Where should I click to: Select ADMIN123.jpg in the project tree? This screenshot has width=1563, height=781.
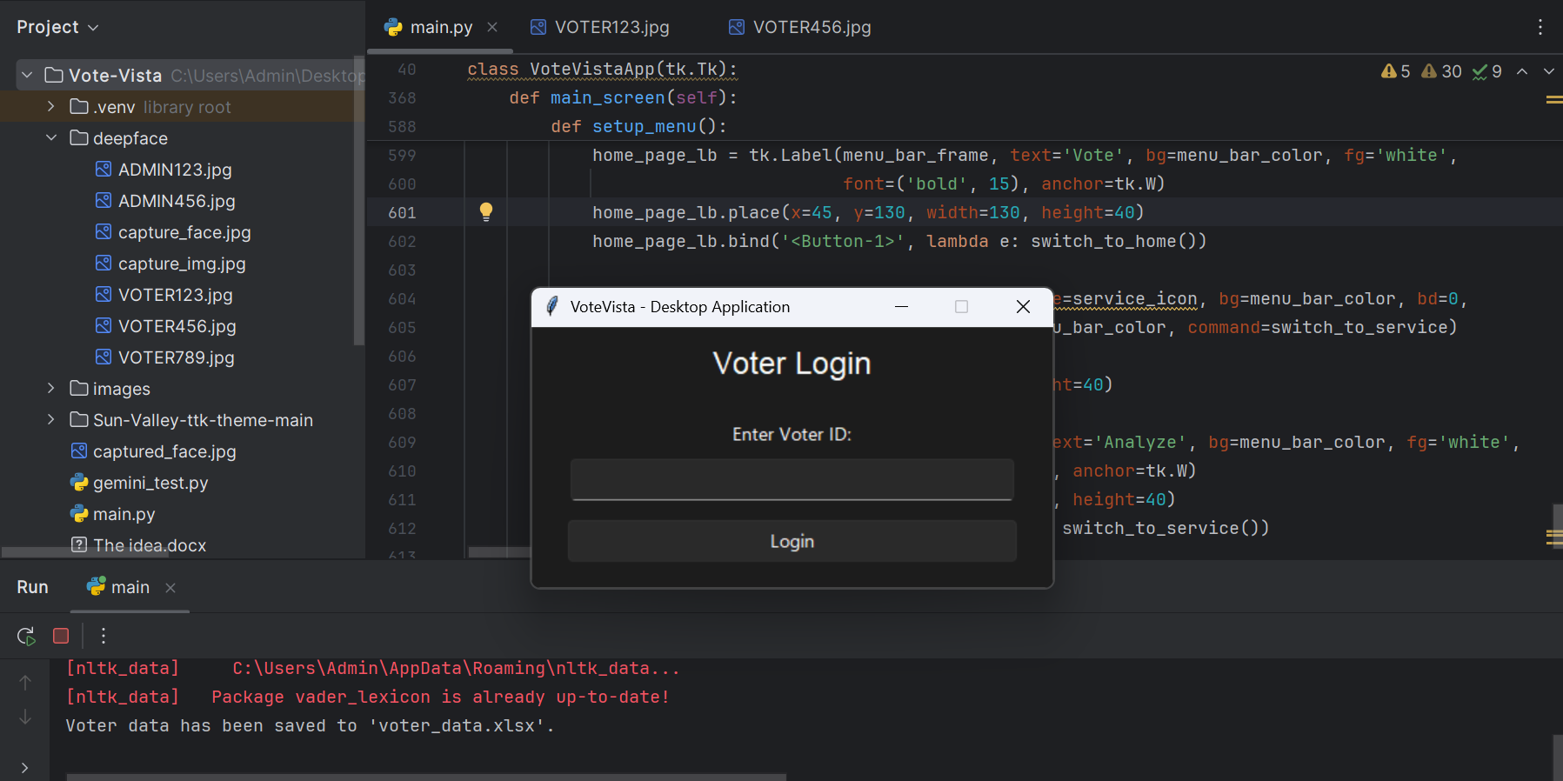coord(175,170)
